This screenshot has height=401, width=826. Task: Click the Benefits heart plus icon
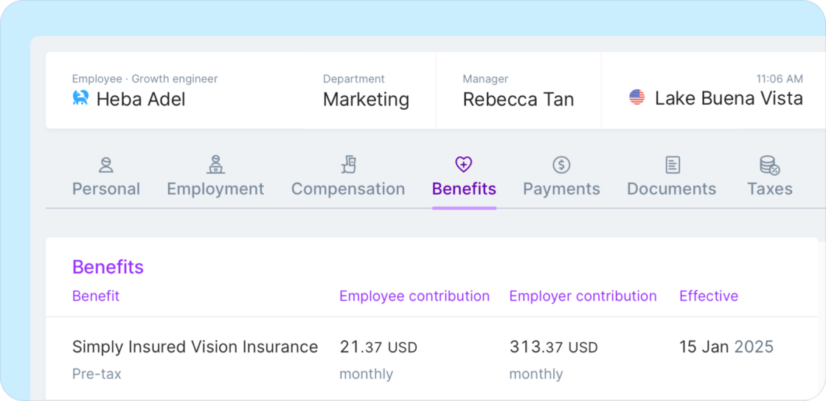pos(464,164)
